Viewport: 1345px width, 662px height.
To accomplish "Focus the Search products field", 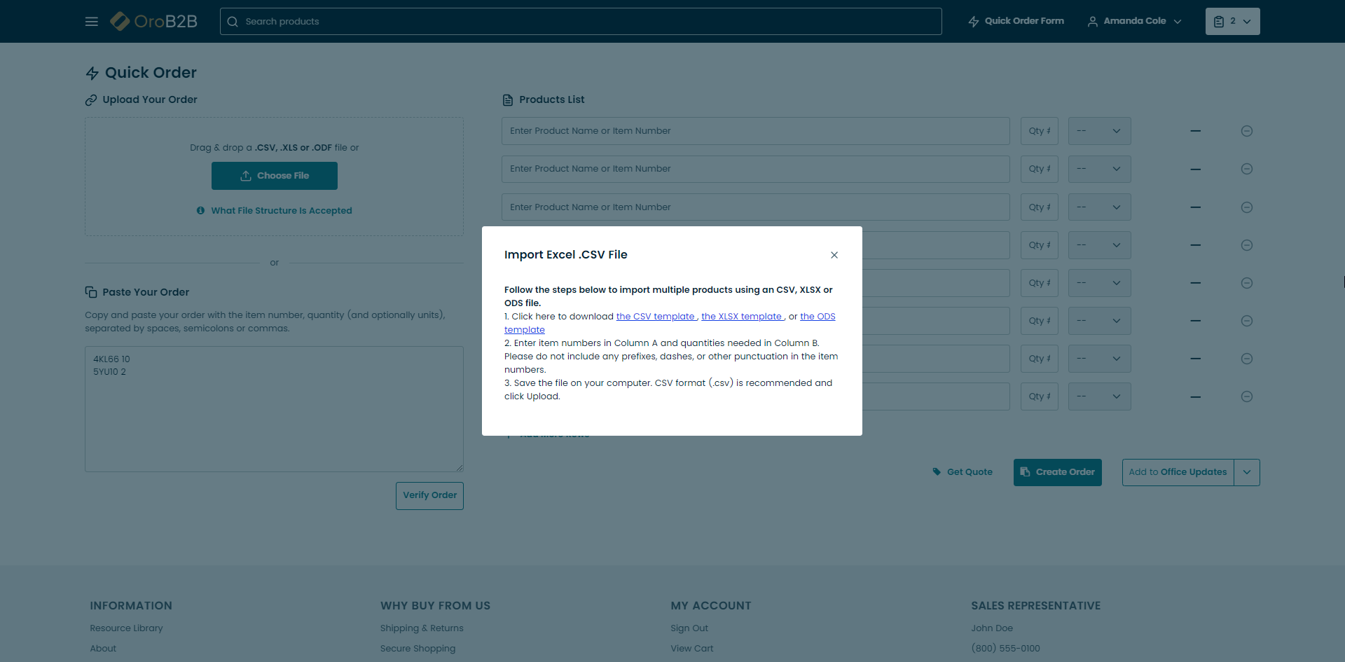I will [580, 22].
